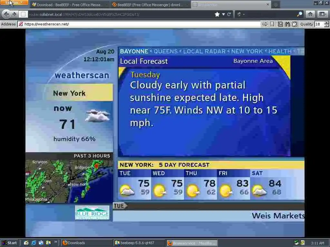Click the 'Local Forecast' heading
The width and height of the screenshot is (330, 247).
tap(144, 61)
